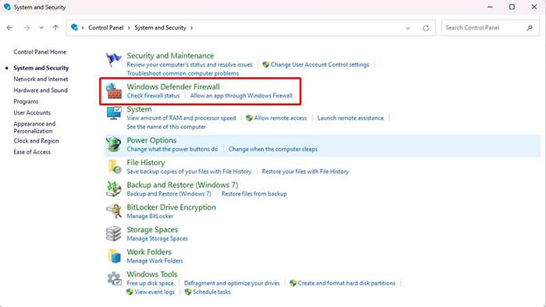Click the Control Panel icon in address bar
The width and height of the screenshot is (546, 307).
click(x=74, y=27)
